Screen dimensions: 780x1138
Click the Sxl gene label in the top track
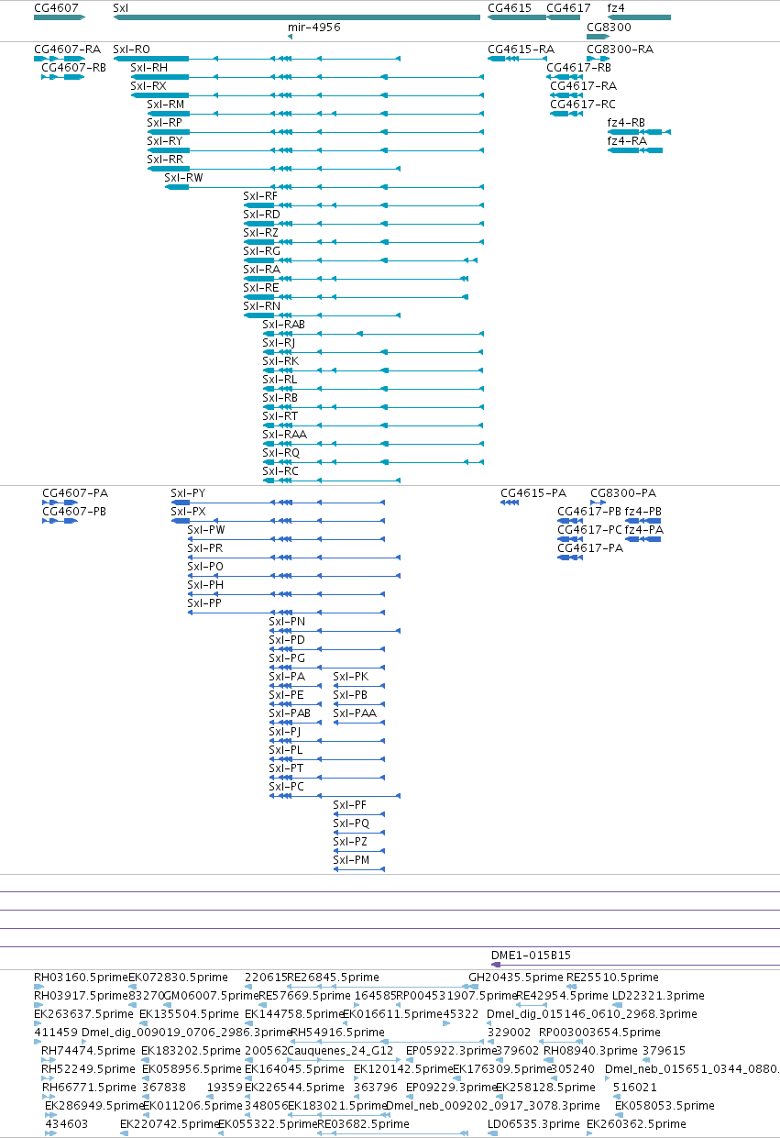[120, 7]
